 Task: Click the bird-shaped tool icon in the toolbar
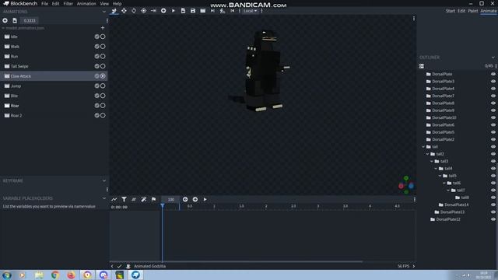114,11
